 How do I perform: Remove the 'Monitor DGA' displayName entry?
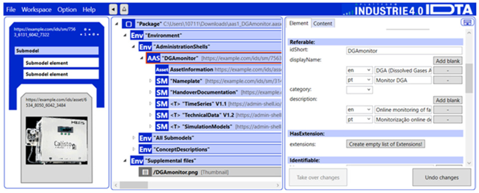[x=448, y=81]
